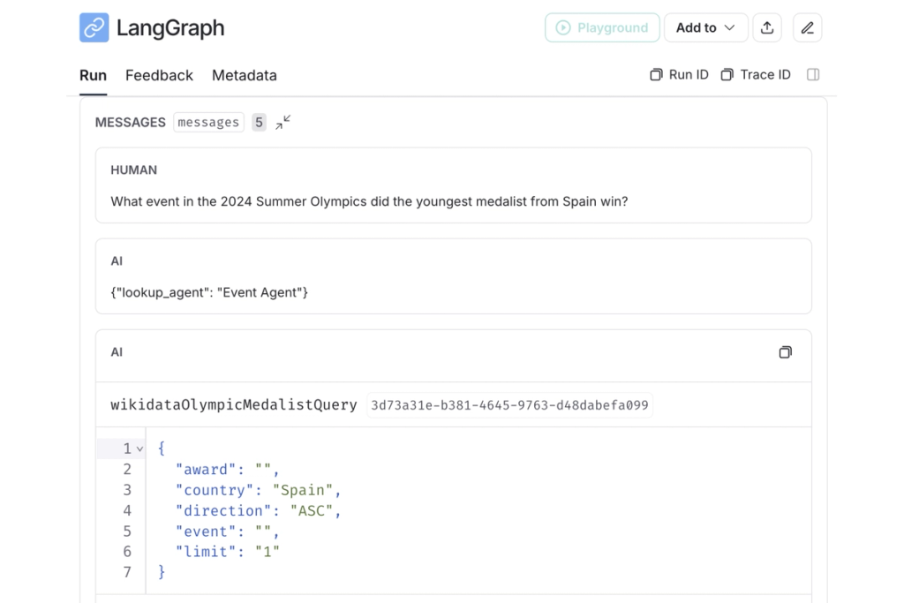This screenshot has height=603, width=904.
Task: Copy the AI tool call message
Action: [x=785, y=352]
